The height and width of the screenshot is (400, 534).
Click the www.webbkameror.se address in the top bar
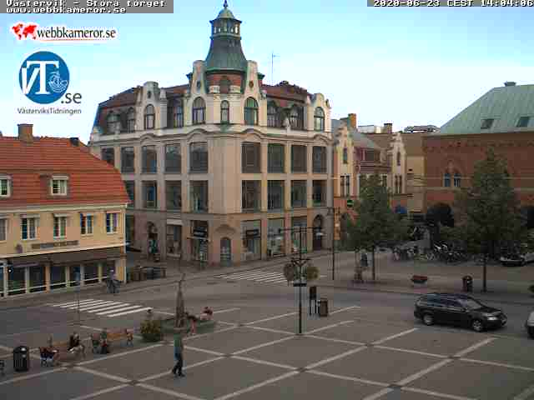(67, 10)
